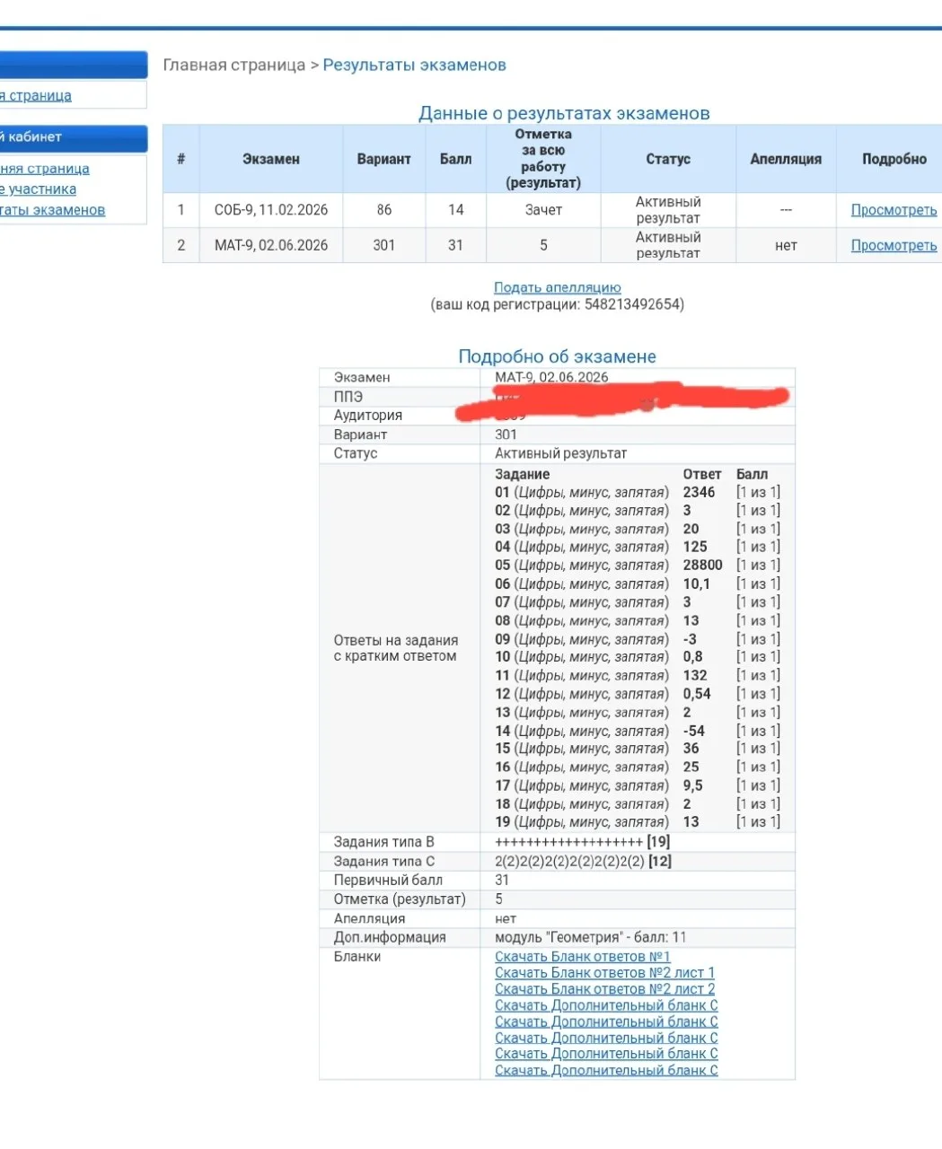This screenshot has height=1149, width=942.
Task: Go to Главная страница in breadcrumb
Action: coord(233,66)
